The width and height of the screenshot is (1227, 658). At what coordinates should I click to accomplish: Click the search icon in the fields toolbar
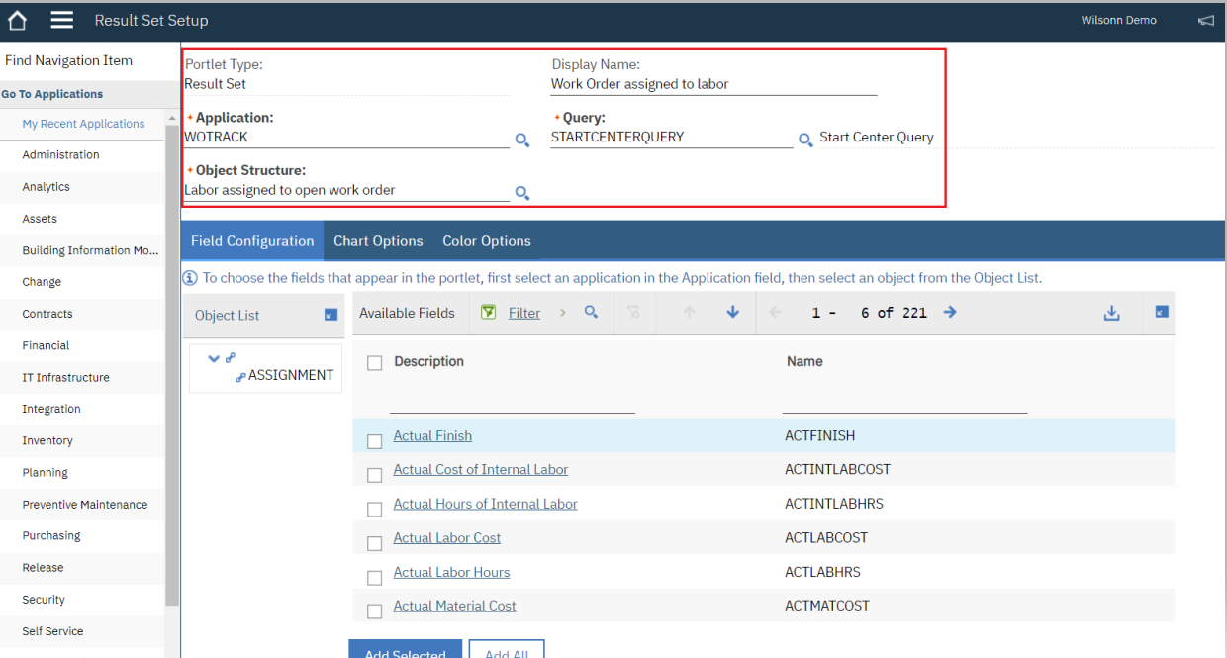pos(591,312)
